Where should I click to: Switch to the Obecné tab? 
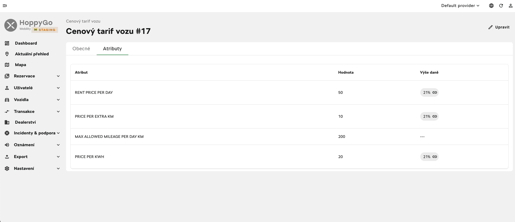81,49
